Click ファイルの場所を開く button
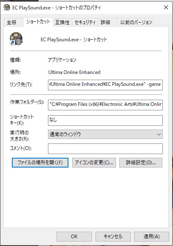Screen dimensions: 173x246 [40, 163]
